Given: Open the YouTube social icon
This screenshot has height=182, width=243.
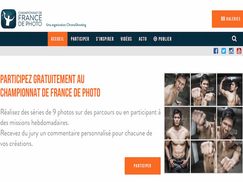Looking at the screenshot, I should 239,51.
